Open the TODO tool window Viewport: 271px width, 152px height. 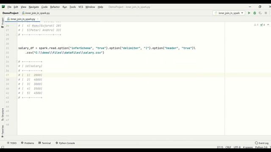click(12, 143)
